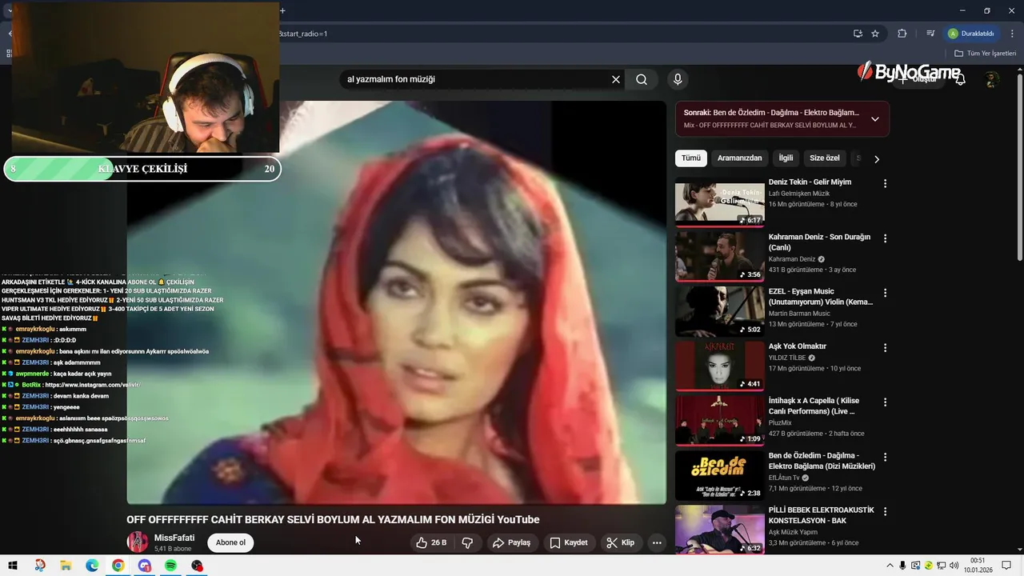This screenshot has width=1024, height=576.
Task: Open Microsoft Edge from the taskbar
Action: tap(92, 566)
